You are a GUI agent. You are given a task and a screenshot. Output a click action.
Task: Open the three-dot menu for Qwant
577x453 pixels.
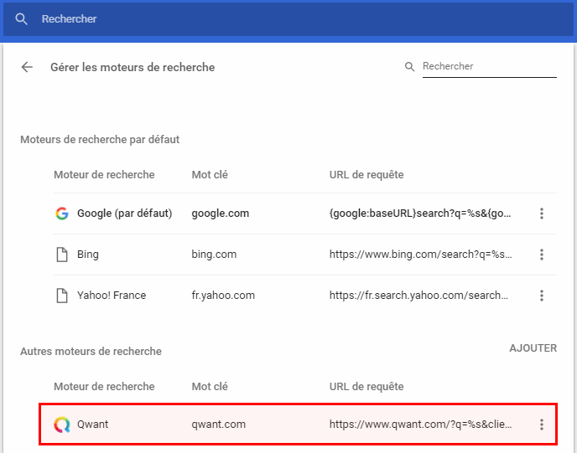[x=542, y=425]
